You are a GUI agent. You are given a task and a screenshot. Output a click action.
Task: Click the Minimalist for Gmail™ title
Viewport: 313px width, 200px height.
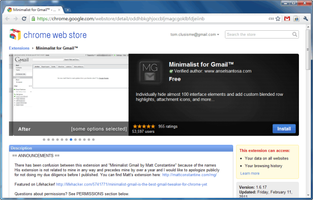tap(201, 65)
